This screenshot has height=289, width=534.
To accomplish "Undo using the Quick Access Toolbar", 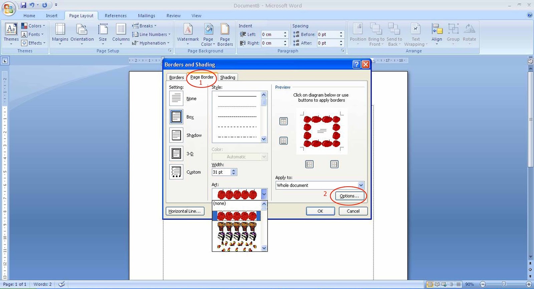I will point(32,5).
